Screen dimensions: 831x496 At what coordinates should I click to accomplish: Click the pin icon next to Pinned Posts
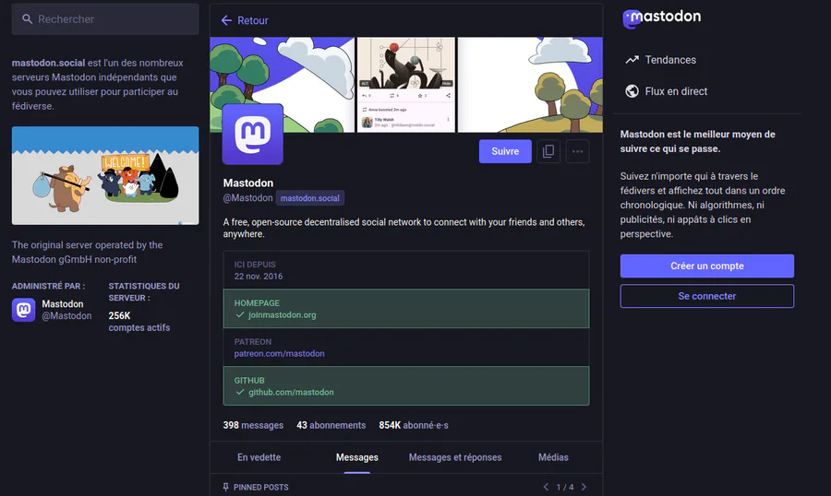tap(226, 487)
